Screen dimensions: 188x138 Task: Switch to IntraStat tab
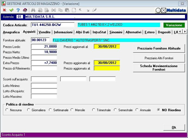[x=99, y=32]
